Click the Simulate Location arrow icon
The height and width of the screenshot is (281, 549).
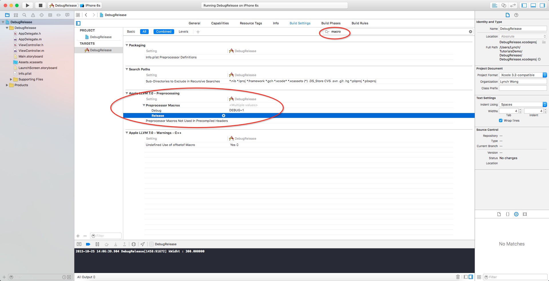click(142, 244)
